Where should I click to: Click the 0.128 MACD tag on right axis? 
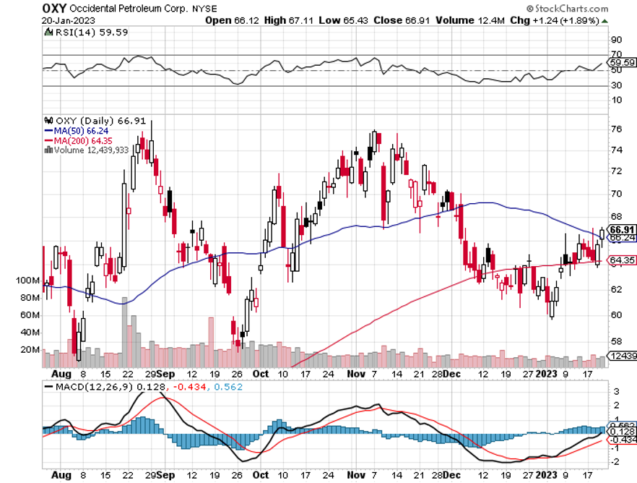(623, 432)
